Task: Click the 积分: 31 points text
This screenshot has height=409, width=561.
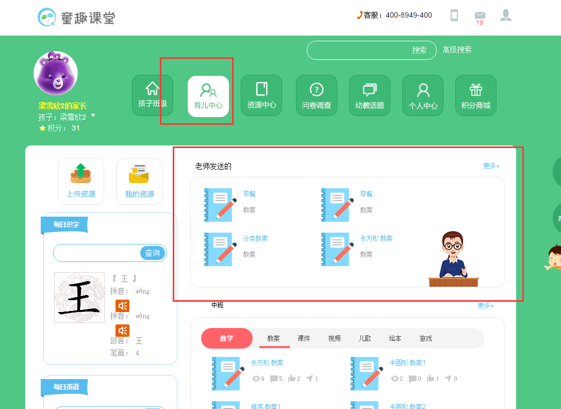Action: click(59, 128)
